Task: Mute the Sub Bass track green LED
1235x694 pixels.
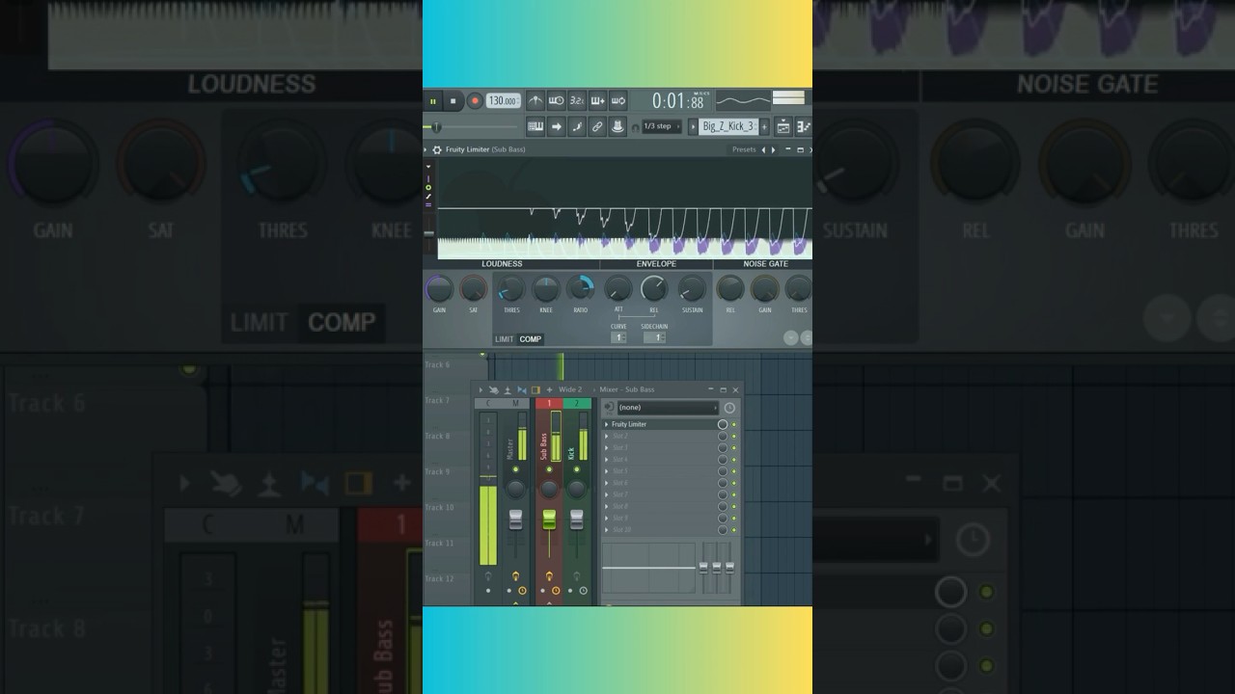Action: pyautogui.click(x=549, y=469)
